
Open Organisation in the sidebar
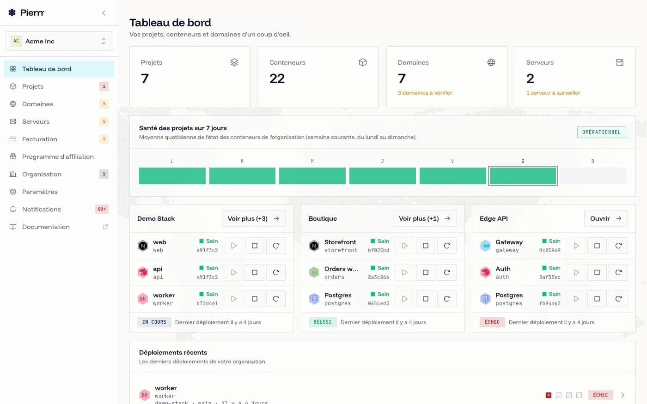(59, 174)
